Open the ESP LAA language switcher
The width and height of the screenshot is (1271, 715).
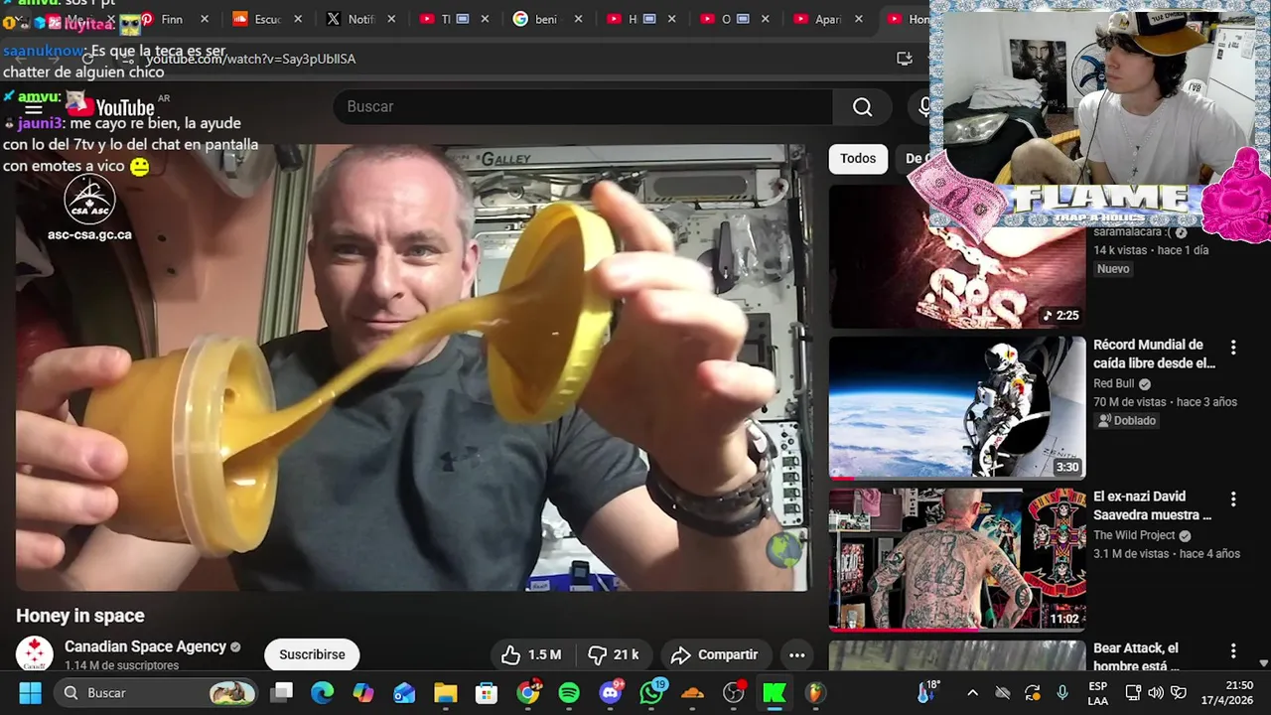[x=1097, y=693]
